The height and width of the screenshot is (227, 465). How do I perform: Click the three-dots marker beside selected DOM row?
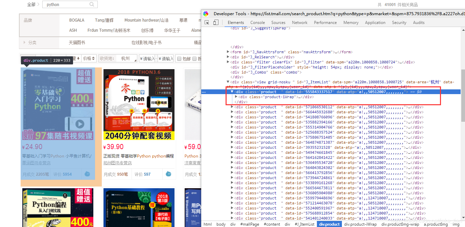(x=204, y=92)
